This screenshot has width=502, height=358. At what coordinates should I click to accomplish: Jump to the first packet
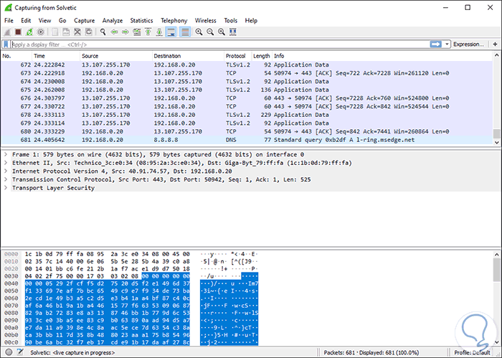pos(148,32)
